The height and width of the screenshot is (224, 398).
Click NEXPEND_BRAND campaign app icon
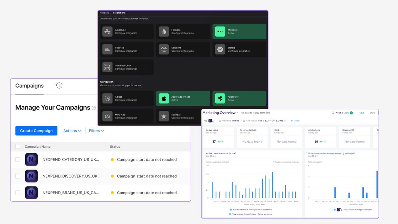tap(32, 193)
